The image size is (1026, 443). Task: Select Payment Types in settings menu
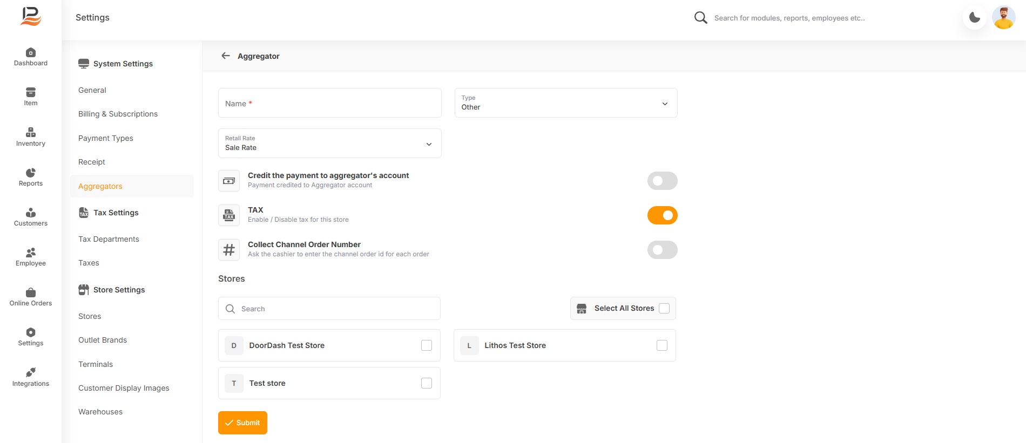click(106, 138)
